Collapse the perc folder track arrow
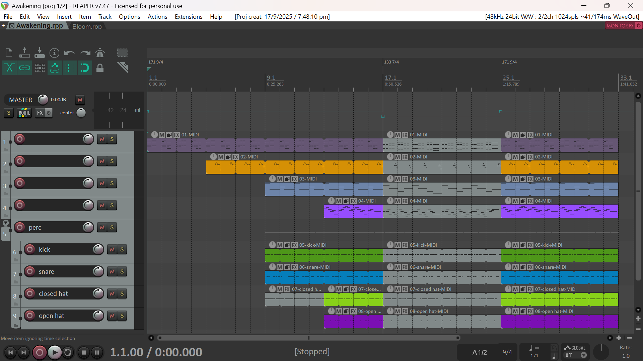The width and height of the screenshot is (643, 361). 6,223
